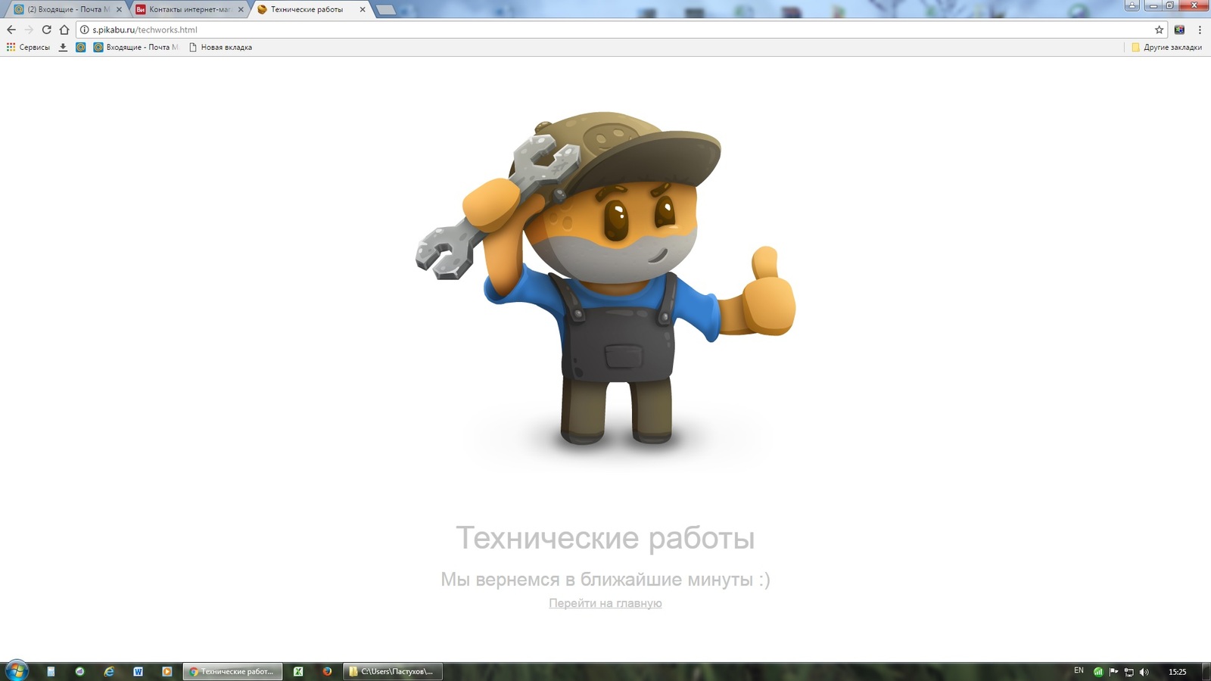The height and width of the screenshot is (681, 1211).
Task: Select the Chrome Технические работ... taskbar button
Action: pos(232,671)
